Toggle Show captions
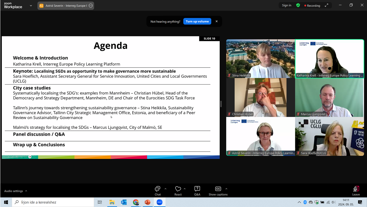Image resolution: width=367 pixels, height=207 pixels. coord(218,191)
